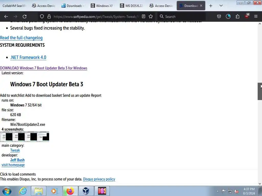Switch to the first Access Denied tab
262x196 pixels.
[44, 6]
